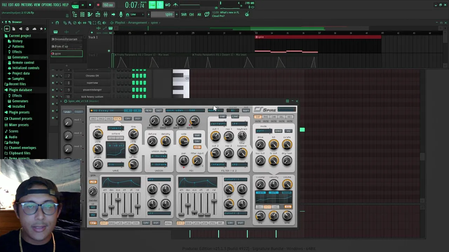This screenshot has height=252, width=449.
Task: Show starred items in Browser tabs
Action: pos(41,29)
